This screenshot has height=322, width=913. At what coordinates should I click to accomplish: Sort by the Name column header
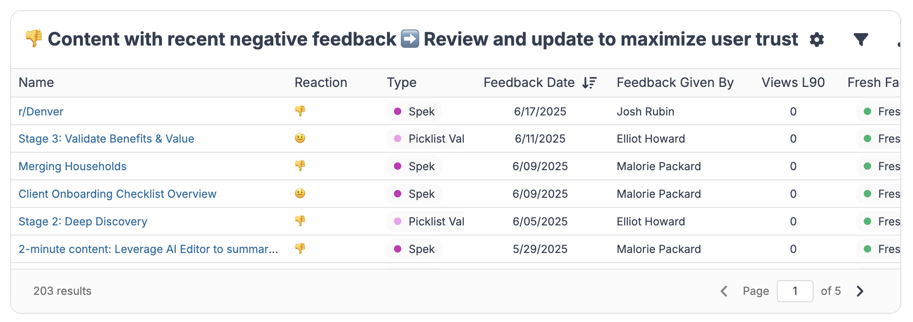(36, 83)
